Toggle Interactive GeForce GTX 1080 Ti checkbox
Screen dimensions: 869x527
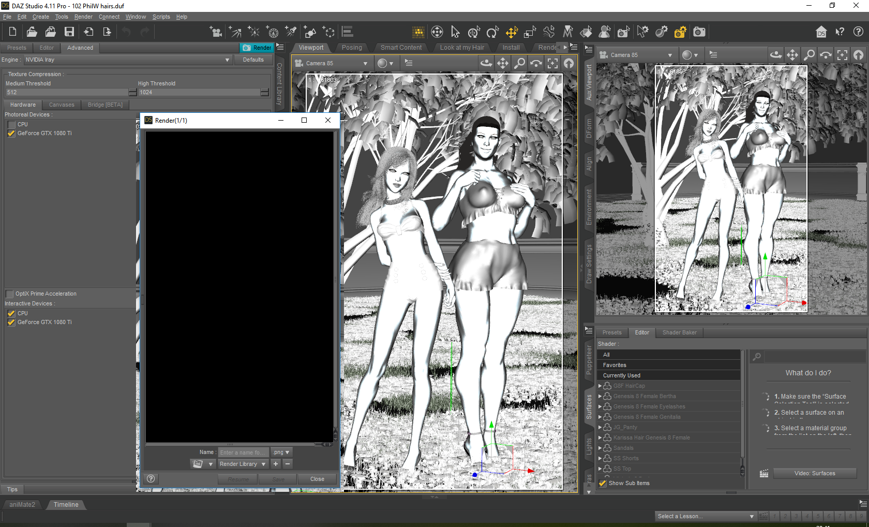click(11, 323)
